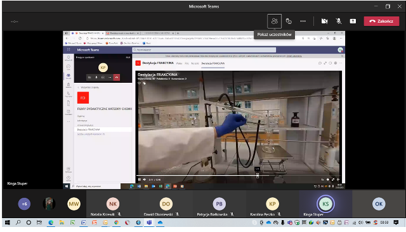Click the red Zakończ hang-up button
The width and height of the screenshot is (406, 232).
click(381, 21)
